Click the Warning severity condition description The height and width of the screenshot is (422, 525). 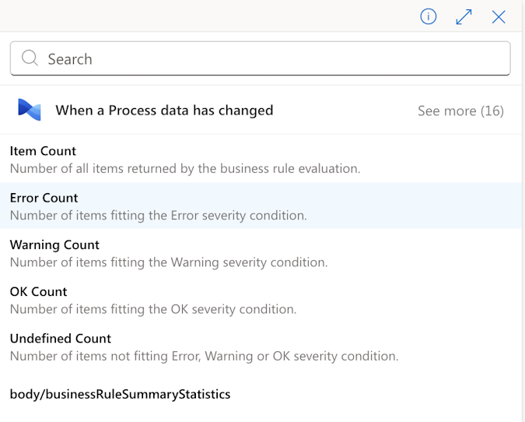(x=169, y=262)
